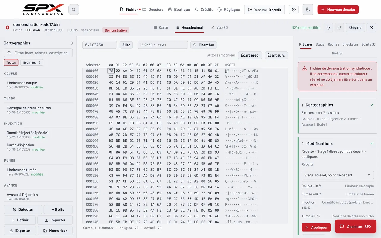Select Durée d'injection map
Image resolution: width=381 pixels, height=238 pixels.
pyautogui.click(x=38, y=147)
